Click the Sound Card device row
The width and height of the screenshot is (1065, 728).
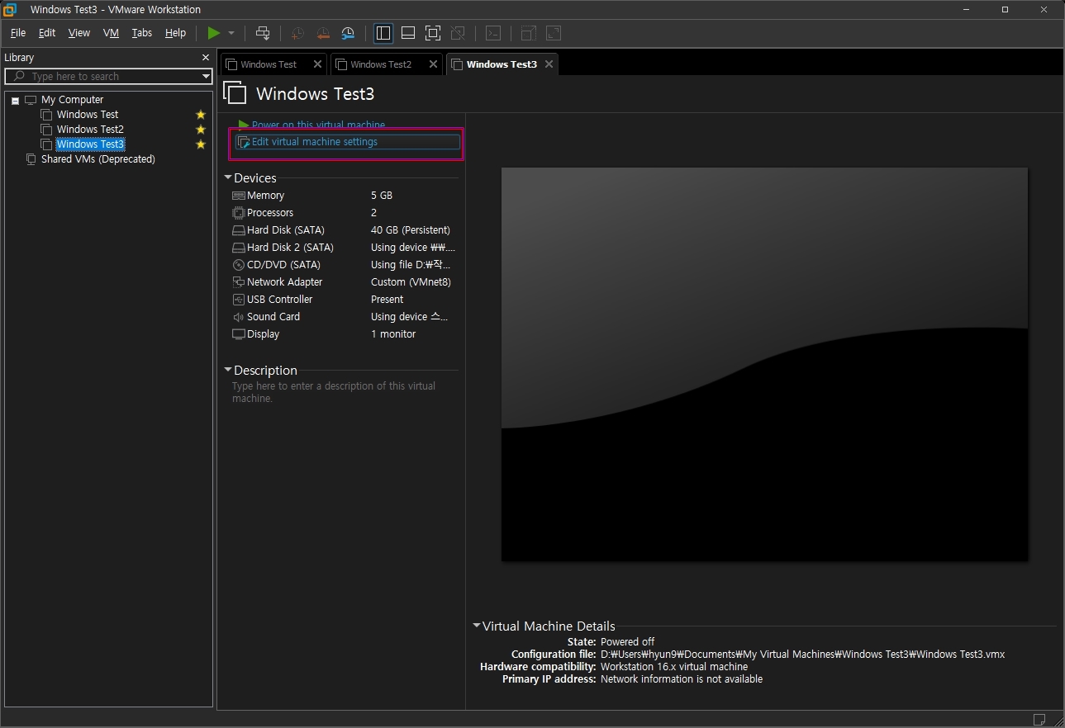[345, 317]
